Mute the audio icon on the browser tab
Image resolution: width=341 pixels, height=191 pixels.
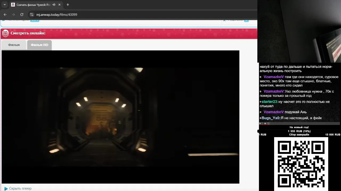click(54, 5)
